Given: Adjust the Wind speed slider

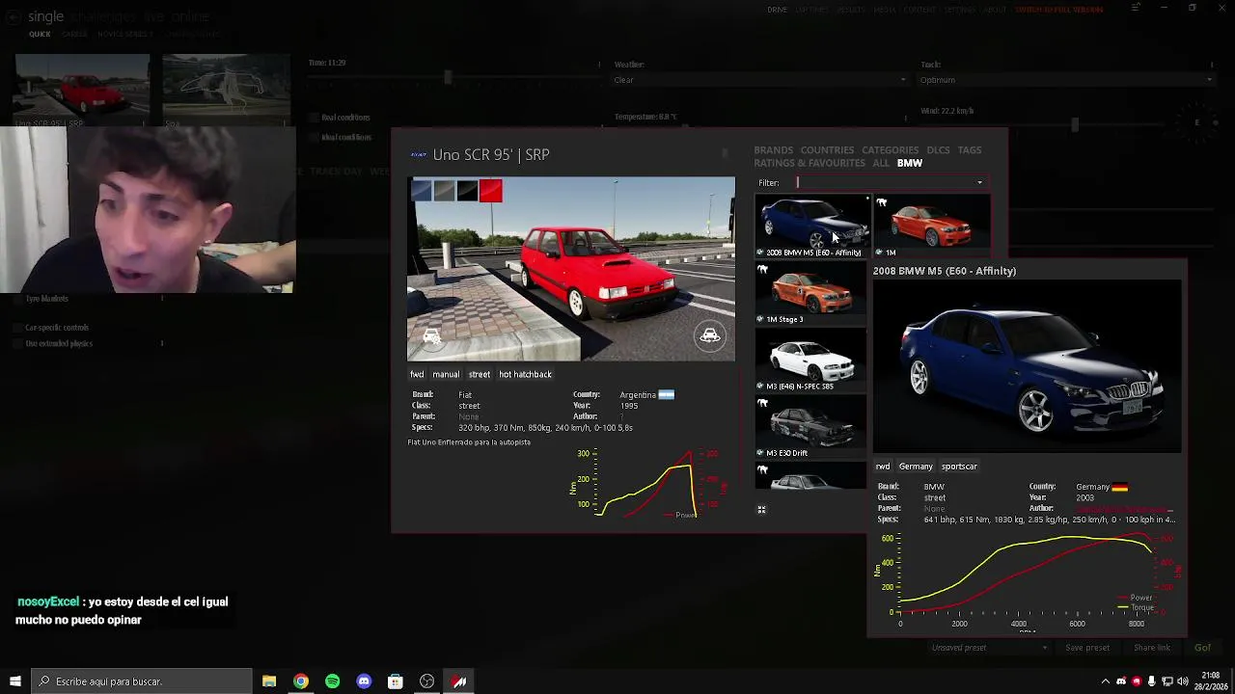Looking at the screenshot, I should pos(1075,124).
